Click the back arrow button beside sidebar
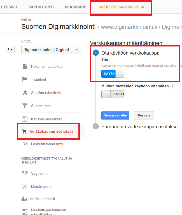The height and width of the screenshot is (215, 182). (x=10, y=49)
